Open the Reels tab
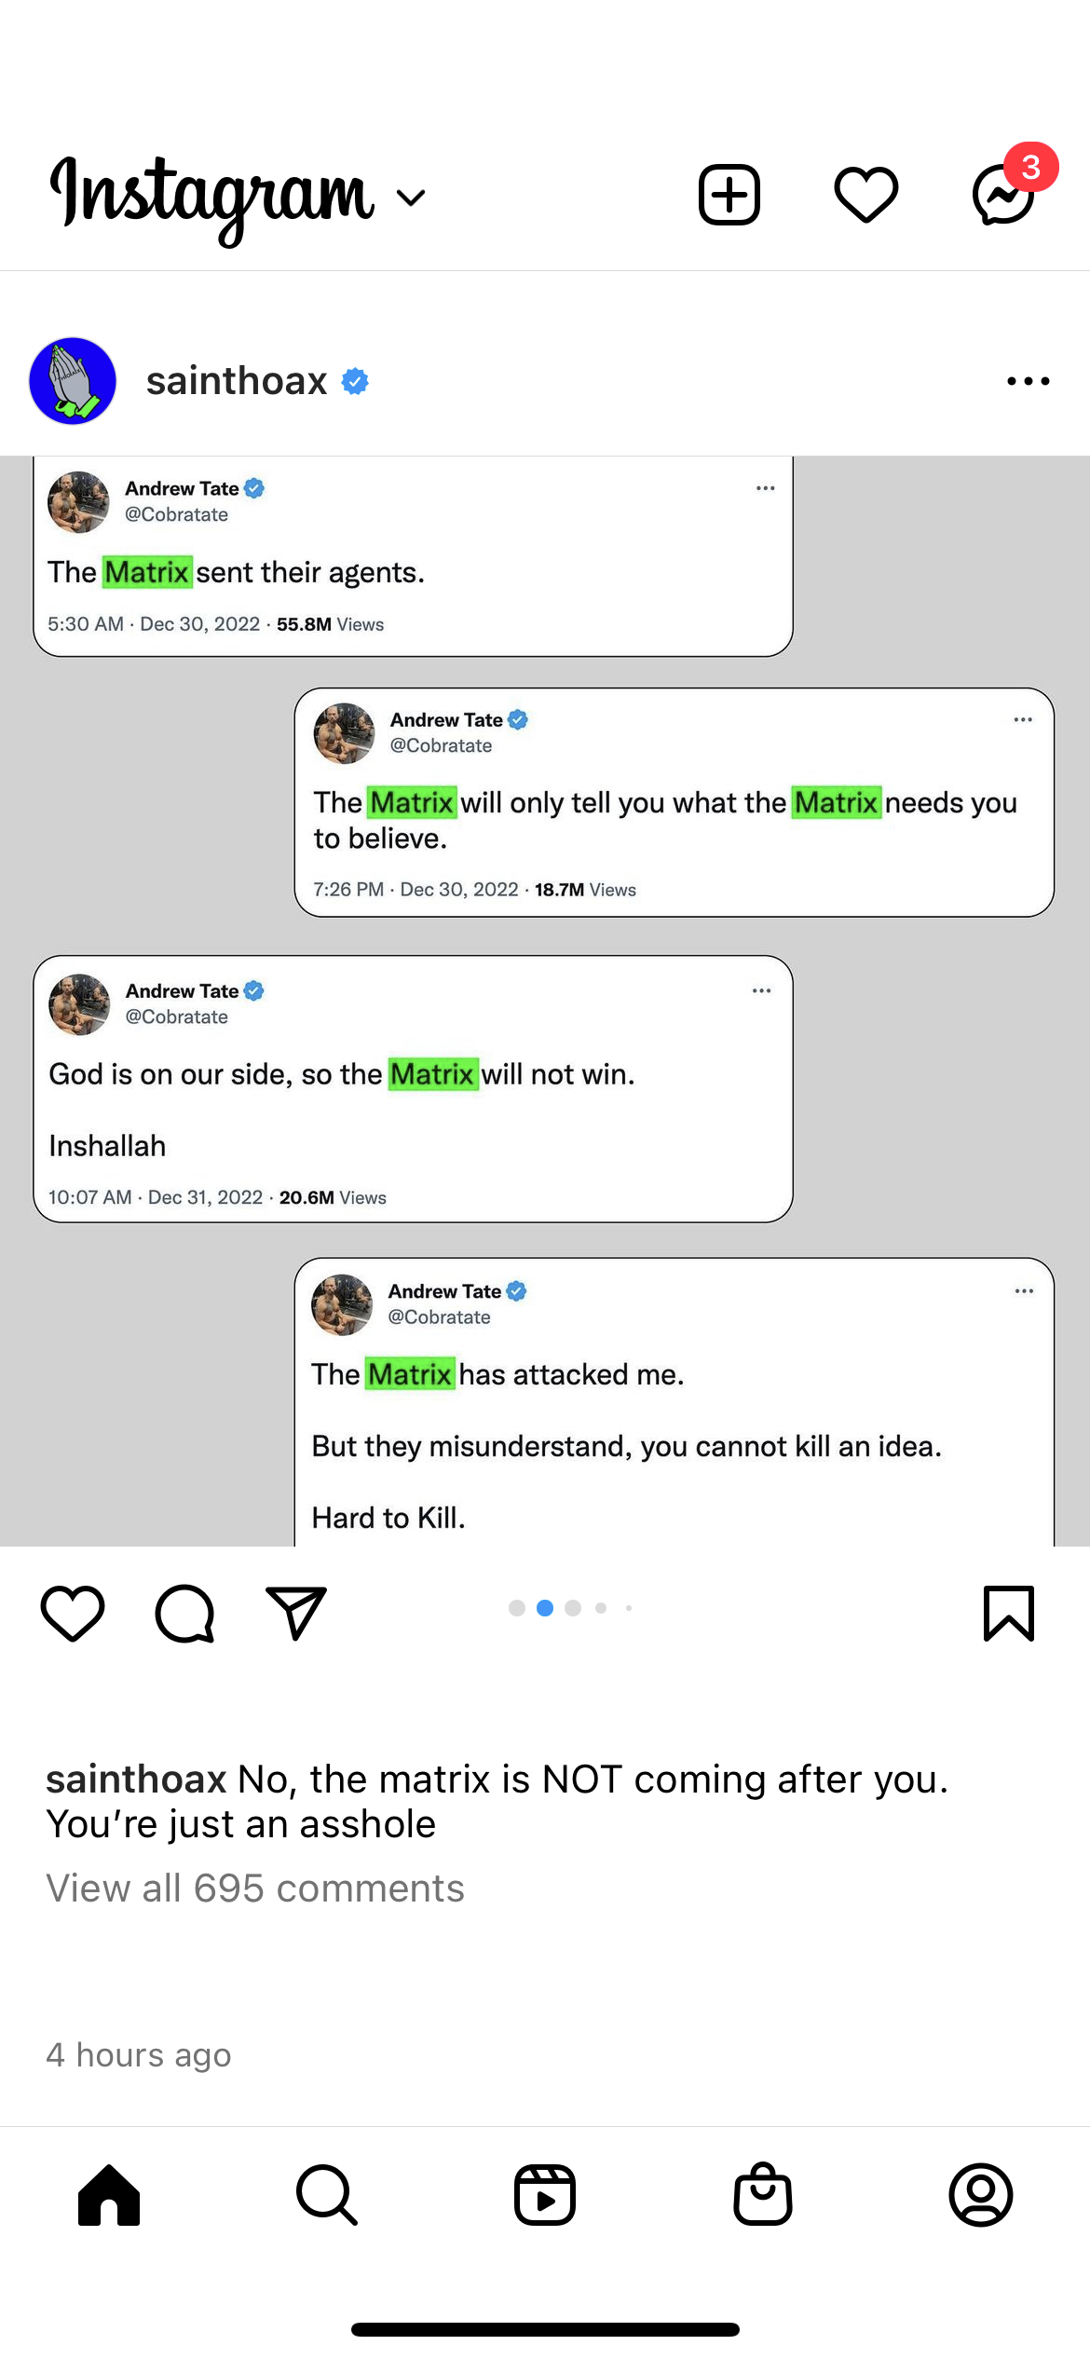 pyautogui.click(x=545, y=2195)
